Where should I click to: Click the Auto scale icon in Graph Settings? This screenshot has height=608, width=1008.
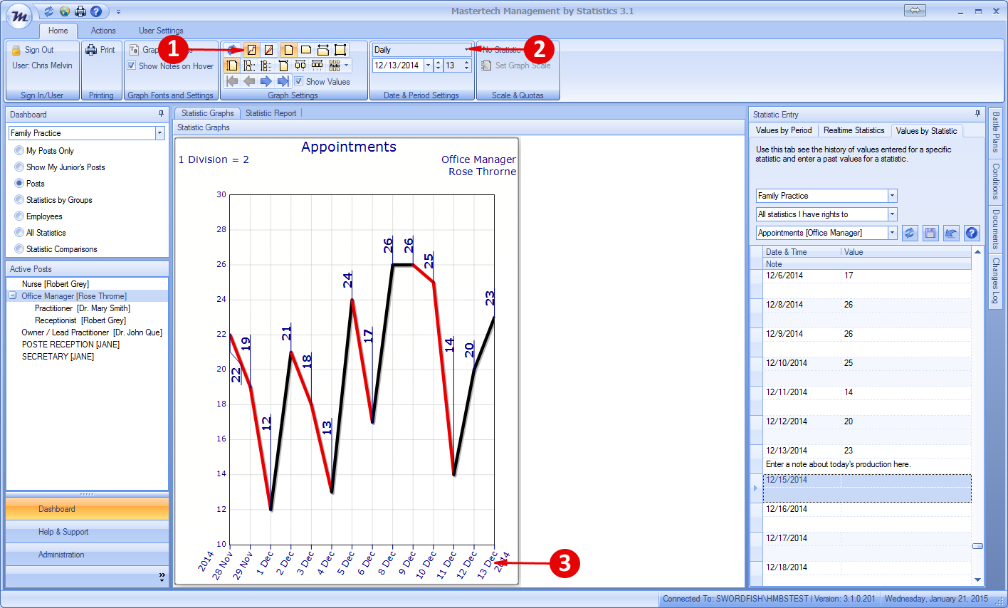pos(335,65)
